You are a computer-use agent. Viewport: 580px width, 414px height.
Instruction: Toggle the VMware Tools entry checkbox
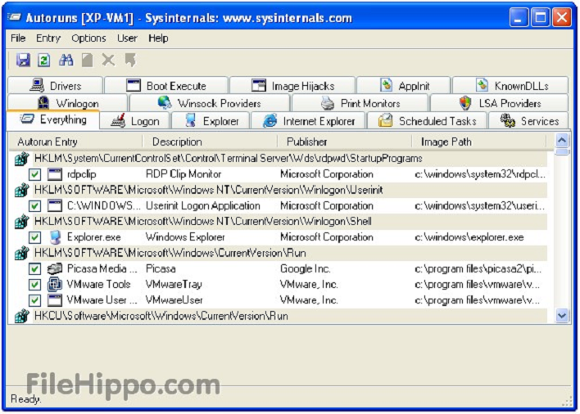tap(34, 285)
